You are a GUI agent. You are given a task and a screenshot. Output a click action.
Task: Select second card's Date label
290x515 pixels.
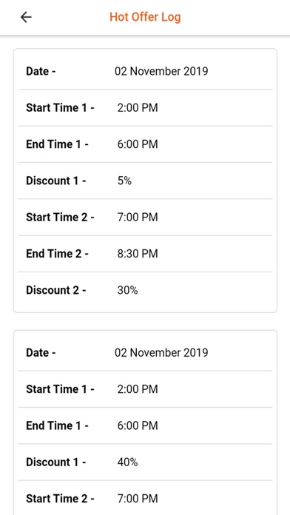click(41, 352)
